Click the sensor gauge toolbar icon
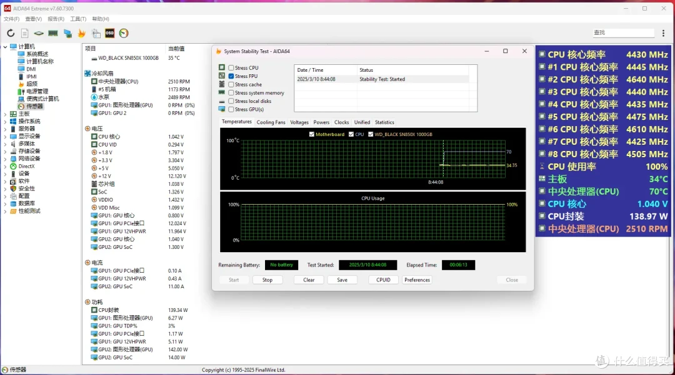 click(124, 33)
